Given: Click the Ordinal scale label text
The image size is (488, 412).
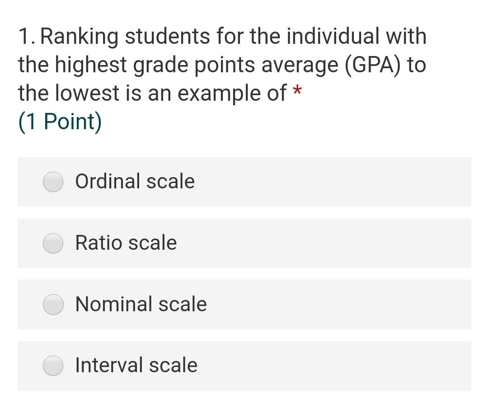Looking at the screenshot, I should pyautogui.click(x=135, y=181).
